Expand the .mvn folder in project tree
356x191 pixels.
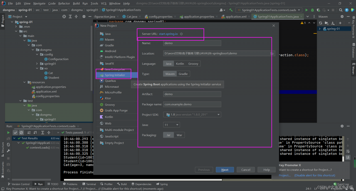[16, 27]
